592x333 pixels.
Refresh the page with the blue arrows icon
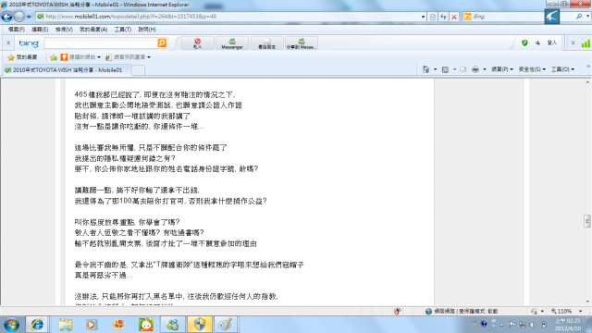[x=443, y=17]
